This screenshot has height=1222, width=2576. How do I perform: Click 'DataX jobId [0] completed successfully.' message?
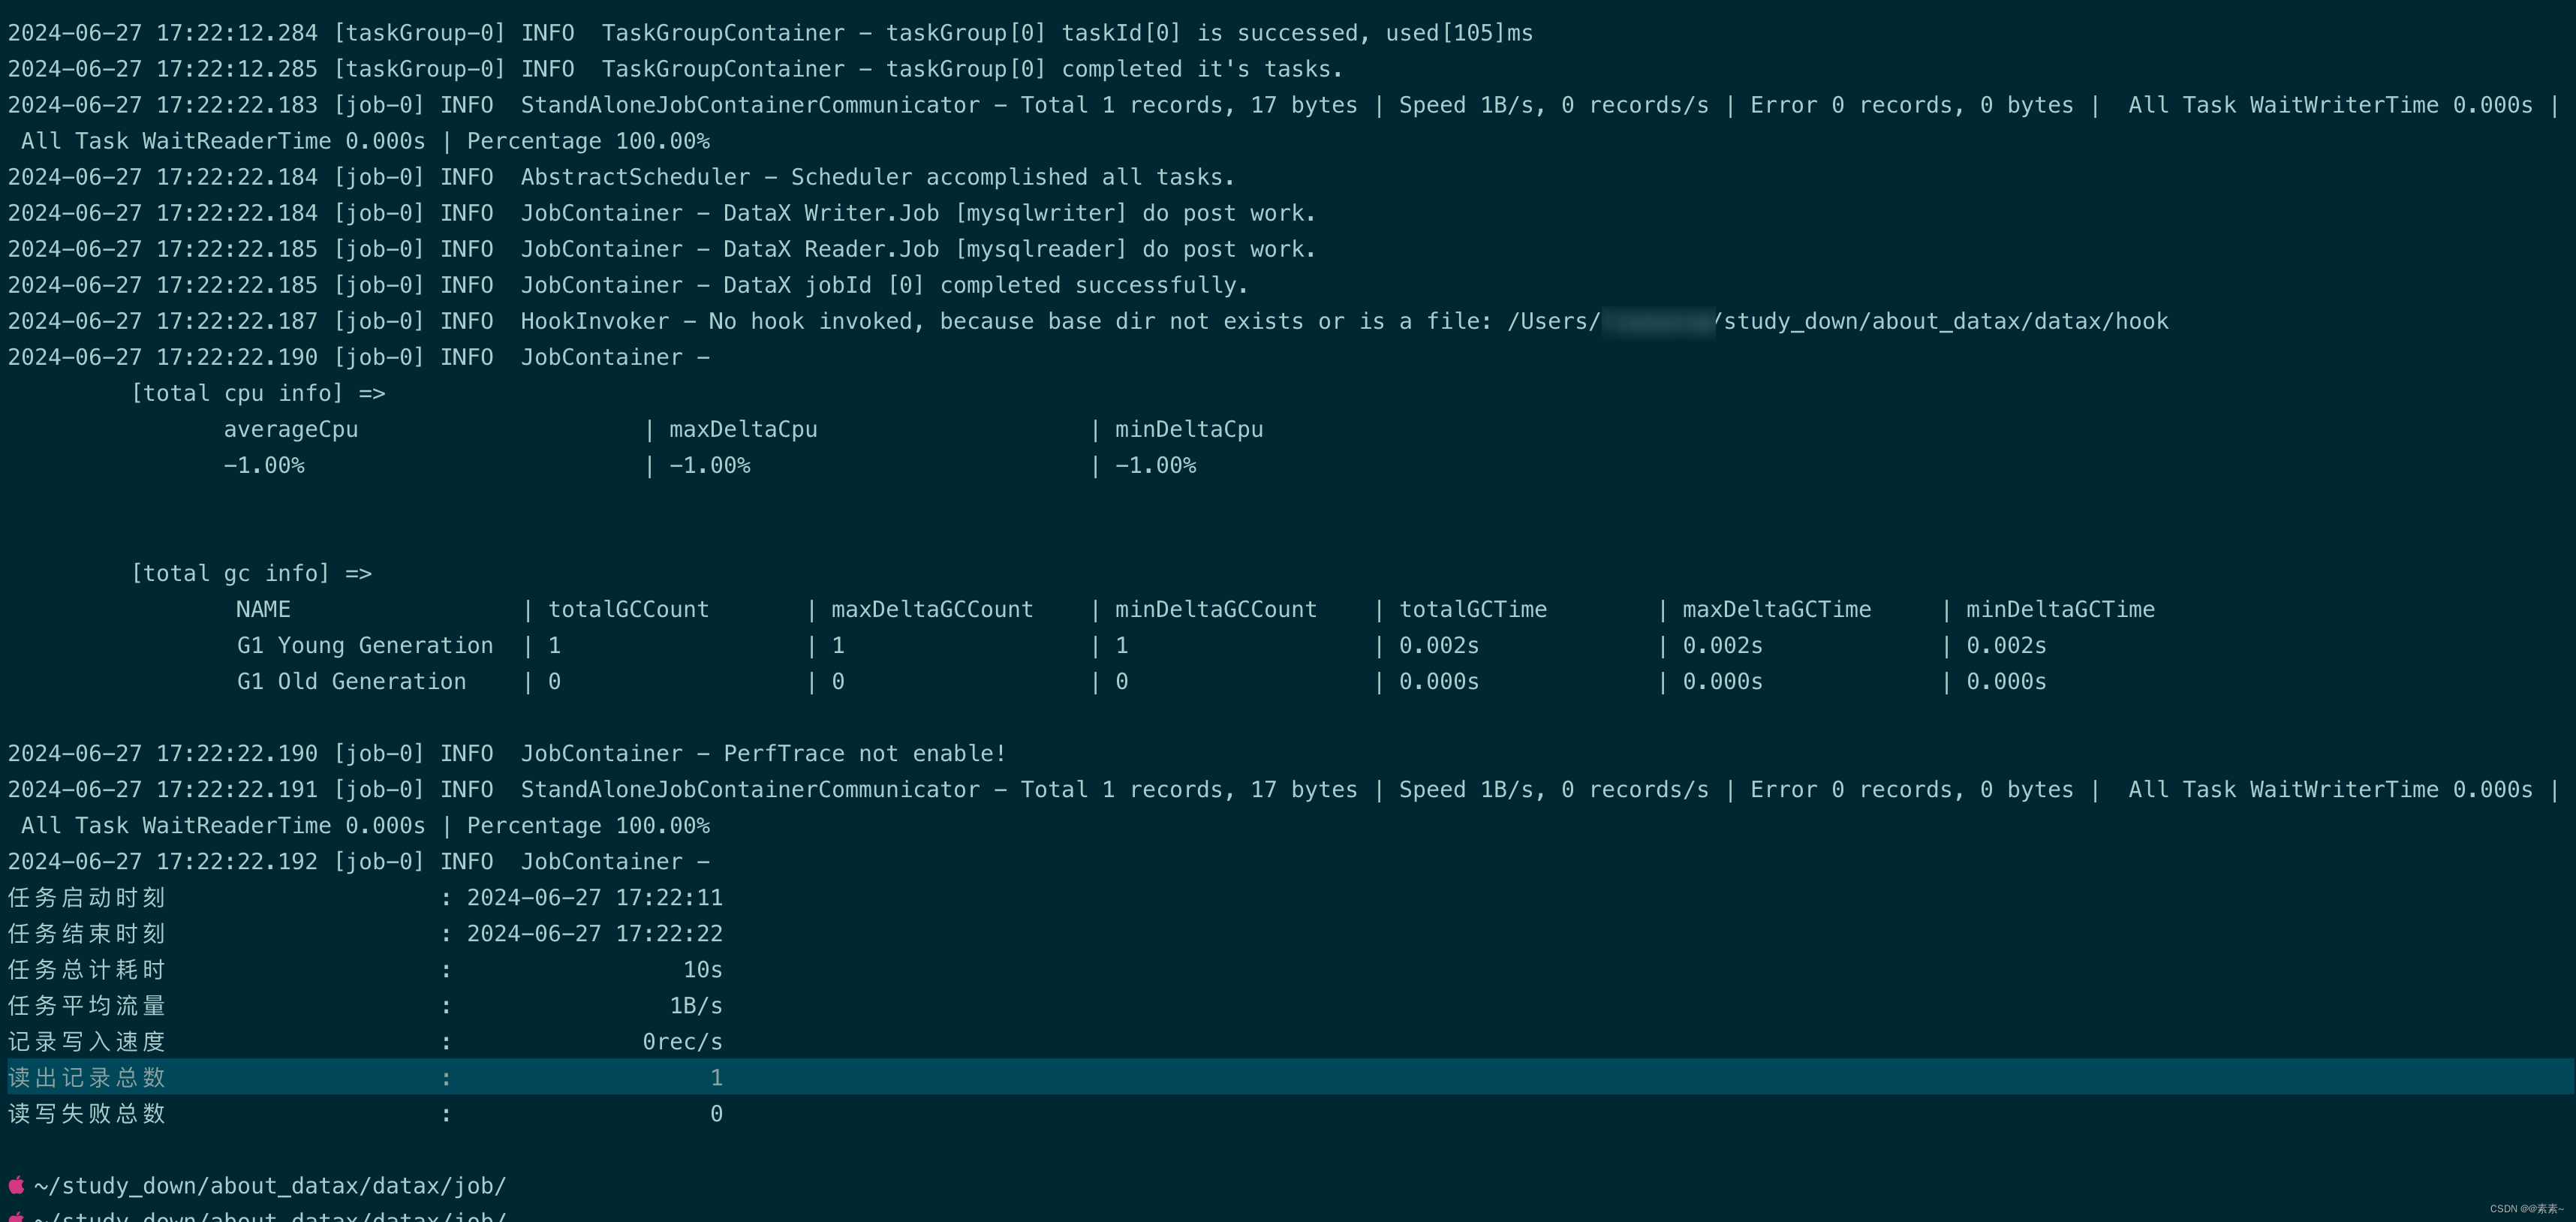coord(986,285)
